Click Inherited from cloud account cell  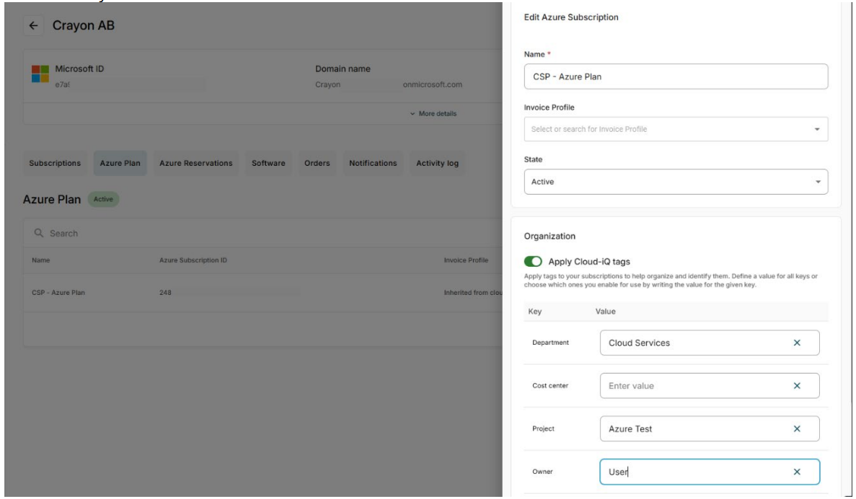[x=473, y=293]
